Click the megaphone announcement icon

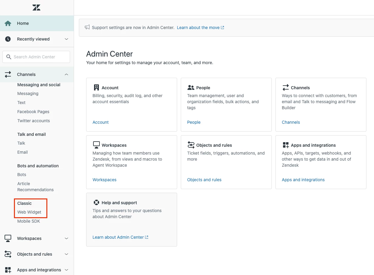[87, 28]
